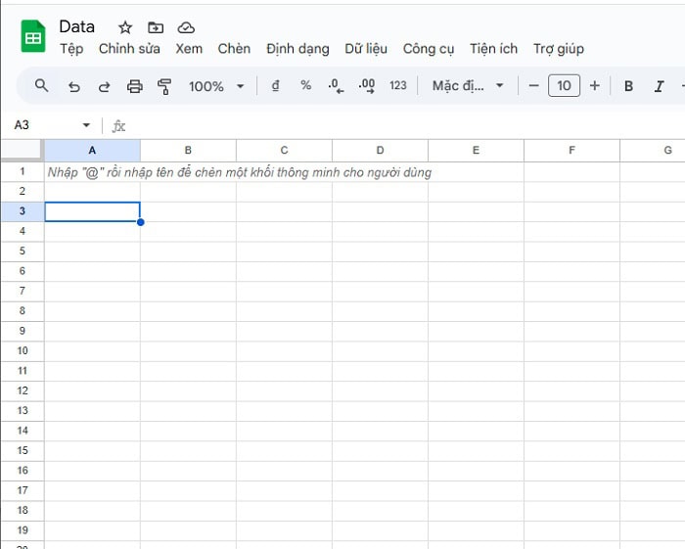Print the spreadsheet

point(135,86)
